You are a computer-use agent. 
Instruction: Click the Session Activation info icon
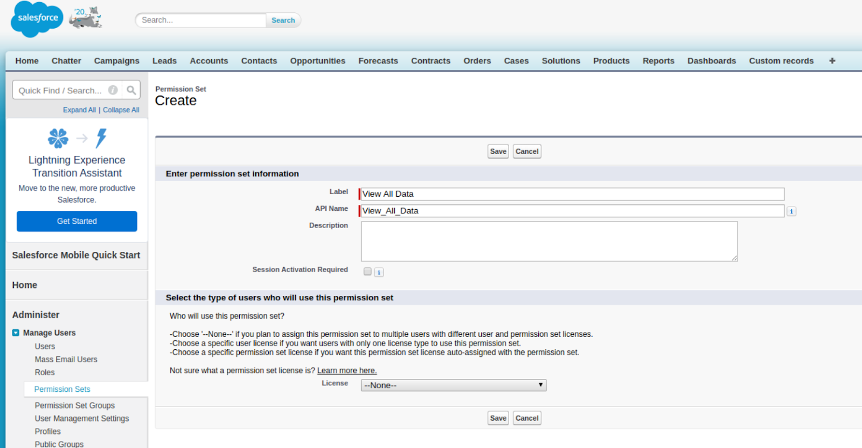point(379,272)
